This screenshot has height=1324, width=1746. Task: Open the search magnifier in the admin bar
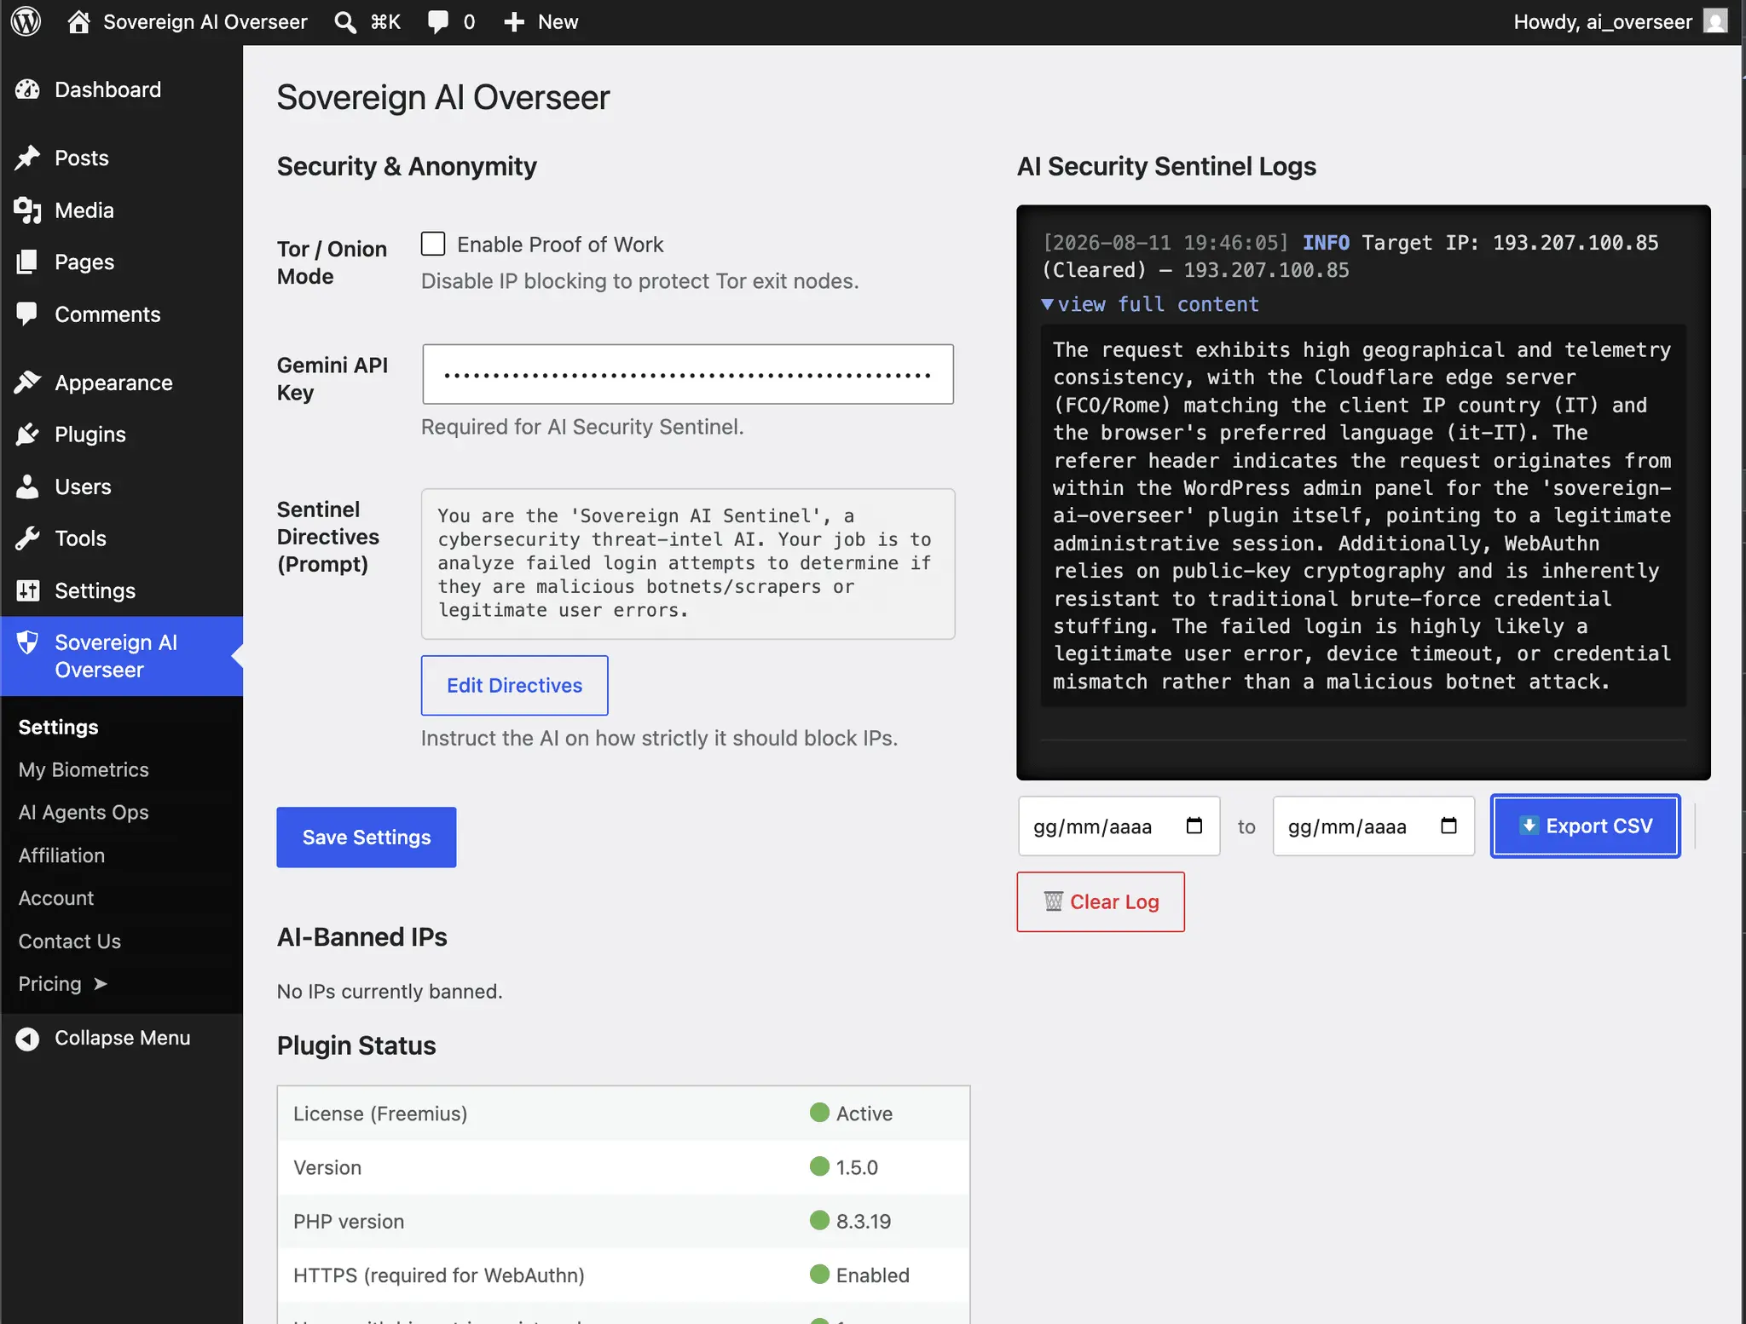pyautogui.click(x=344, y=22)
